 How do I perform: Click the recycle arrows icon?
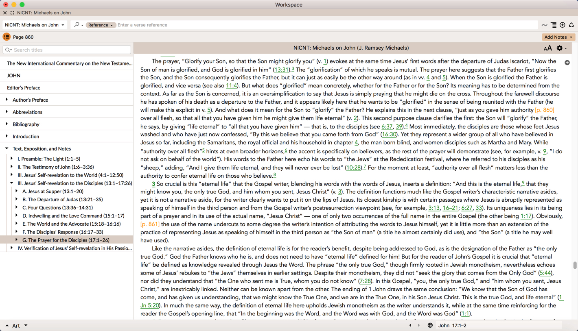(571, 25)
